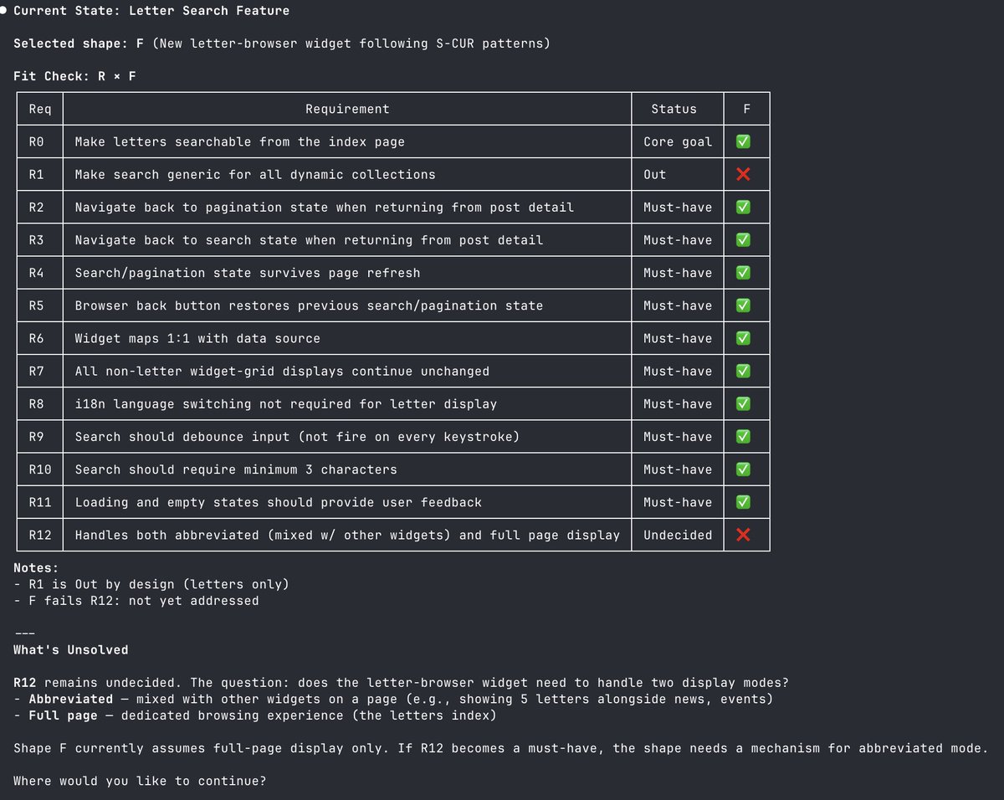Select 'Loading and empty states' requirement text
This screenshot has width=1004, height=800.
279,502
